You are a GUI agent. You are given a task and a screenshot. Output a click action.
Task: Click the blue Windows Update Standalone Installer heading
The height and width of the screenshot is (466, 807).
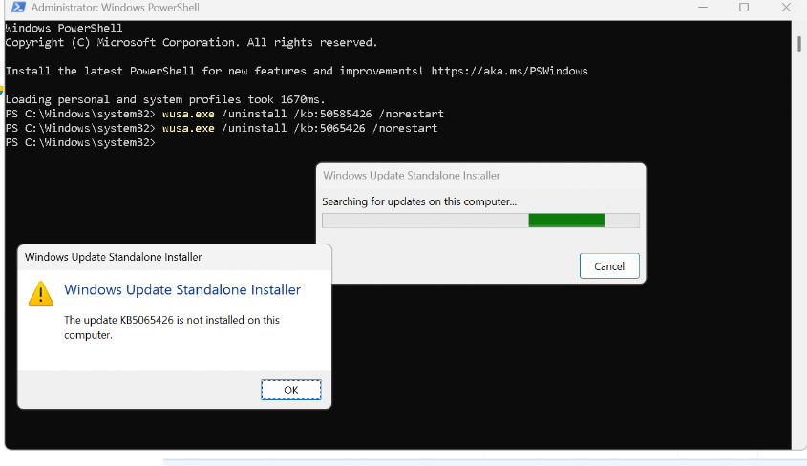[x=182, y=289]
